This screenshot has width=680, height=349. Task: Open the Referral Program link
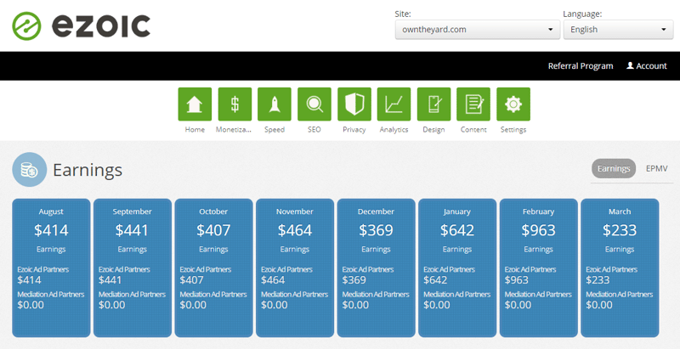point(581,66)
